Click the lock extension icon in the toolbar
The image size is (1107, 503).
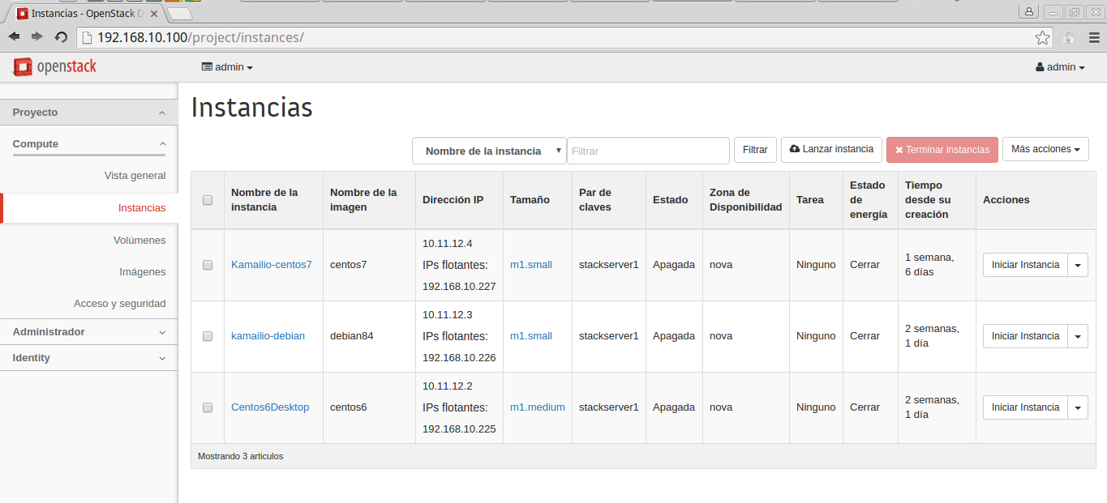pyautogui.click(x=1069, y=37)
